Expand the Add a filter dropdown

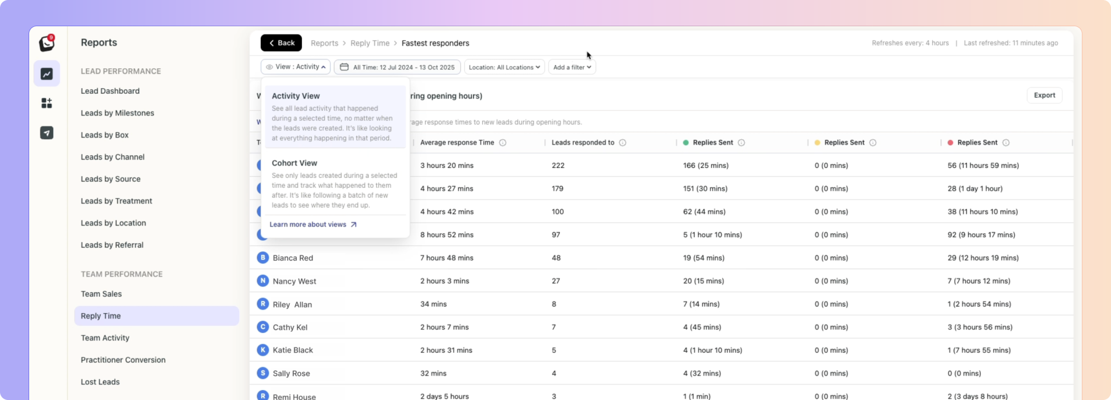click(x=572, y=67)
